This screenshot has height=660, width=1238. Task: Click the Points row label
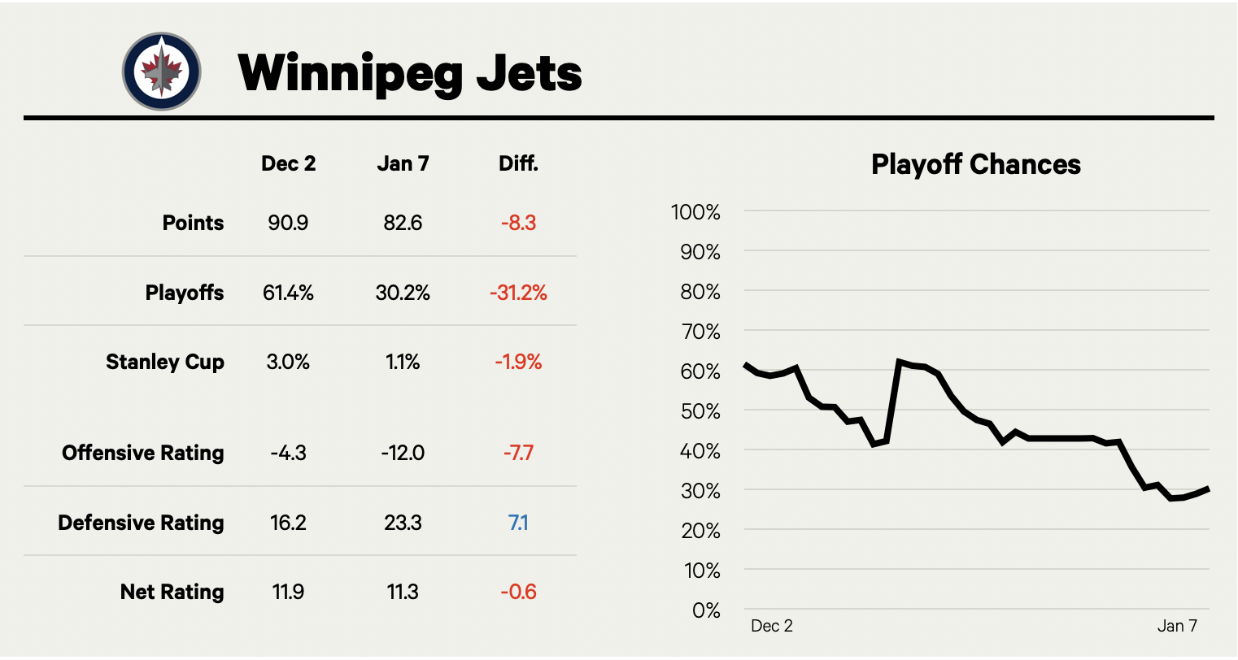[193, 223]
